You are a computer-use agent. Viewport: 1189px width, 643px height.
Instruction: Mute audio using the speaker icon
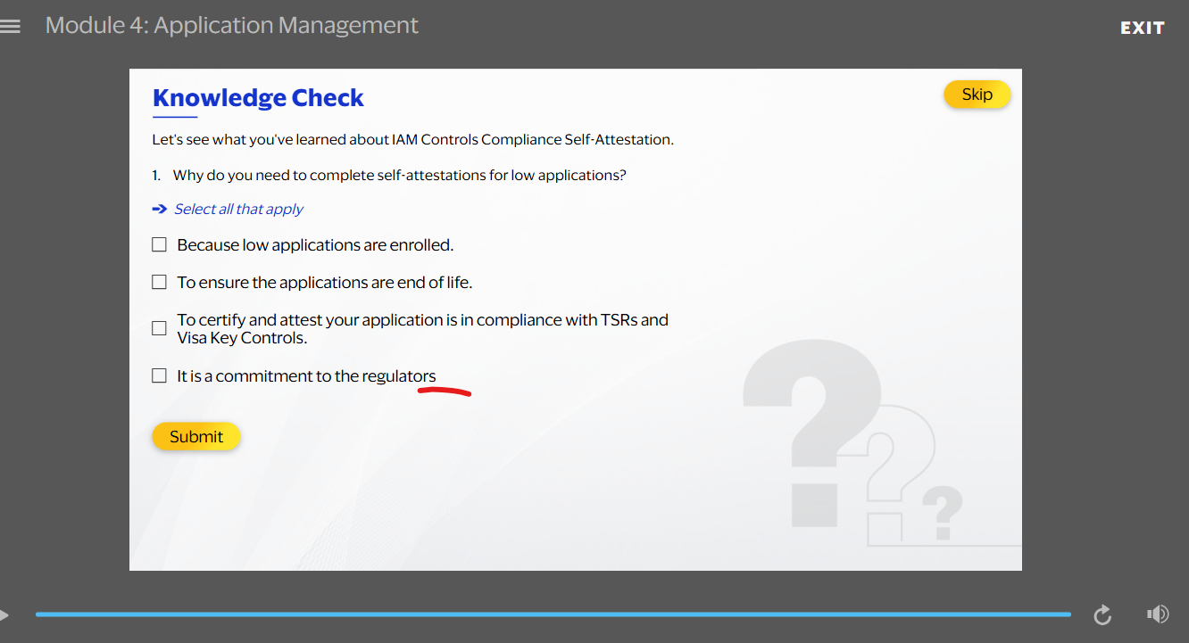(1158, 614)
